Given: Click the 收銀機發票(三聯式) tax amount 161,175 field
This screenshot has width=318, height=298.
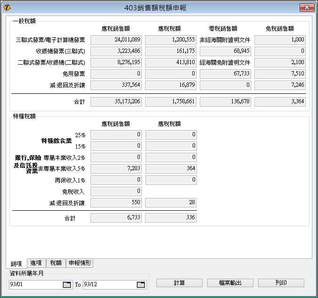Looking at the screenshot, I should 171,51.
